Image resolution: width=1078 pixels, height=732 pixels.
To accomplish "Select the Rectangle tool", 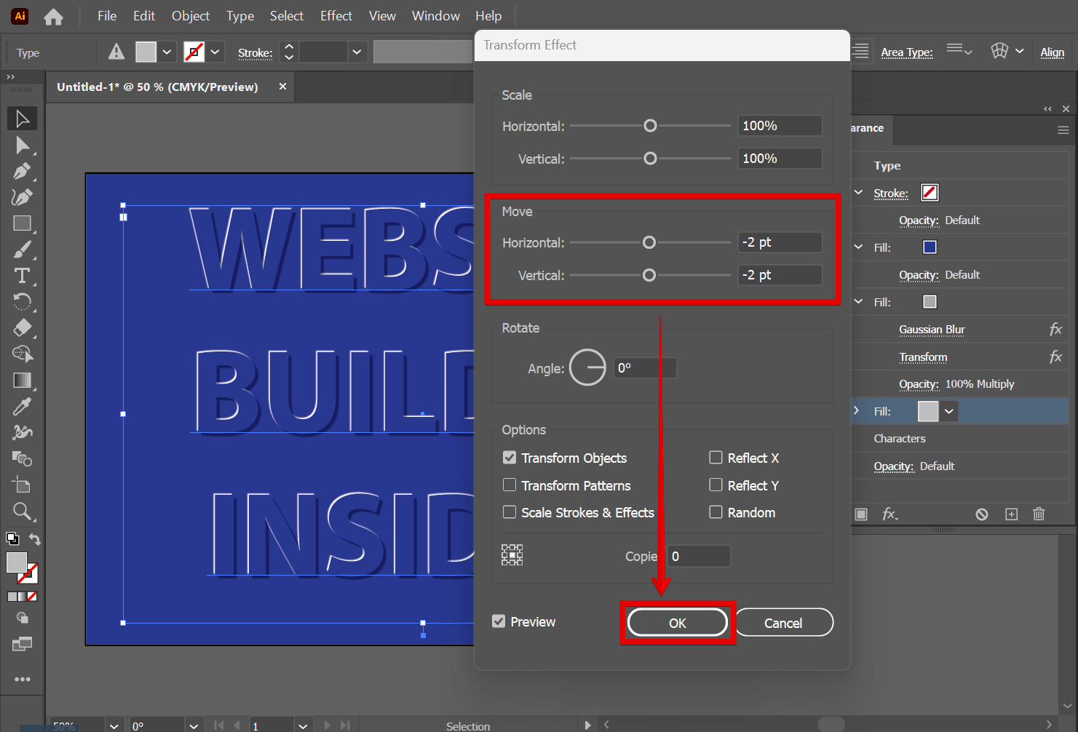I will (22, 223).
